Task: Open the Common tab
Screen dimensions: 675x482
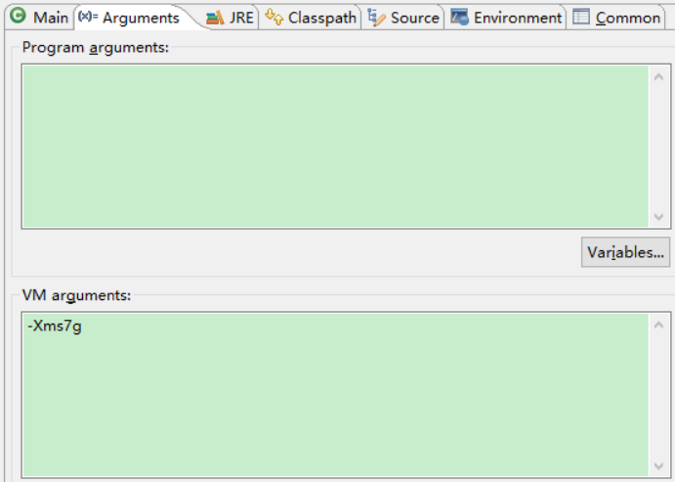Action: (616, 18)
